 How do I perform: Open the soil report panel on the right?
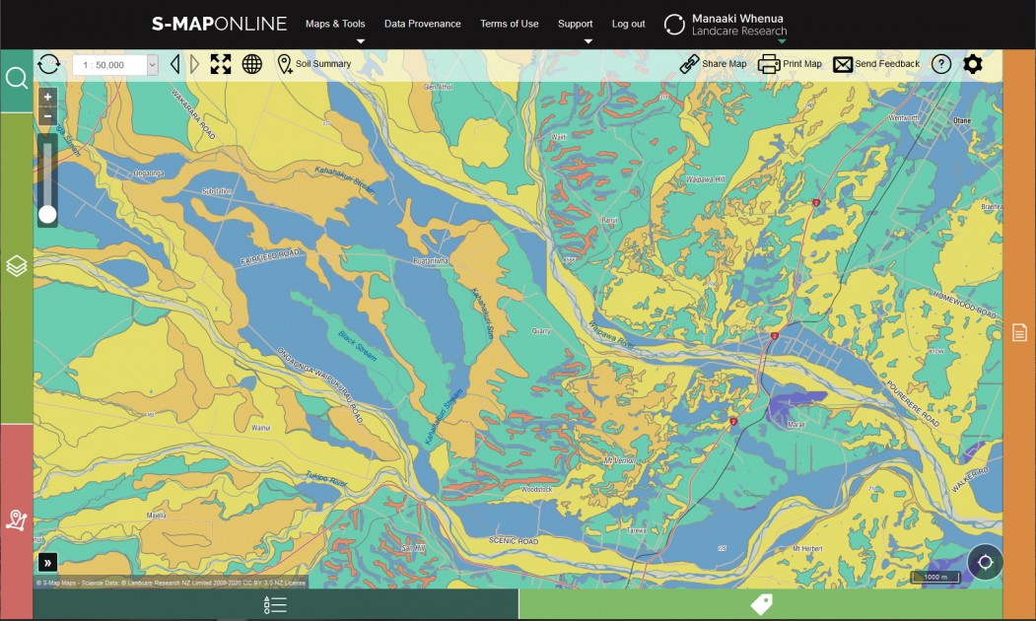[x=1018, y=332]
